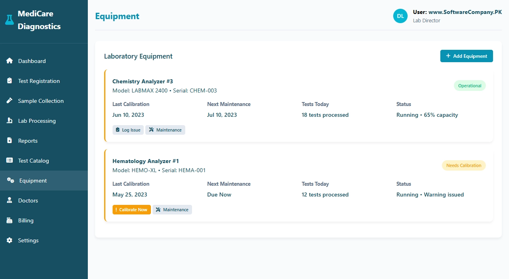Click the Settings gear icon in sidebar
The height and width of the screenshot is (279, 509).
10,240
